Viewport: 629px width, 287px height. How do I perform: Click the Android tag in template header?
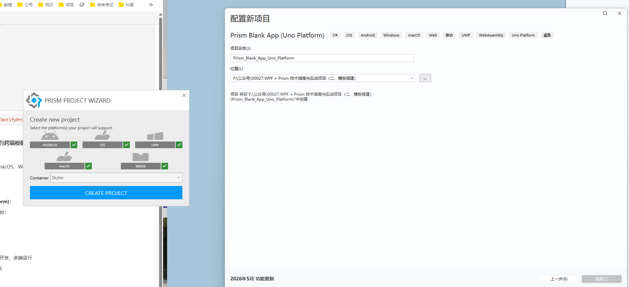(x=368, y=35)
